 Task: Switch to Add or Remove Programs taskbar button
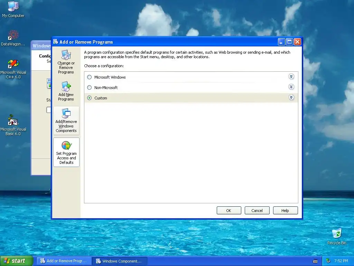[x=64, y=261]
